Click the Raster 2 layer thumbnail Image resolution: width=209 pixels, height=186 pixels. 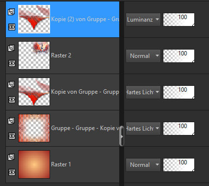(34, 55)
